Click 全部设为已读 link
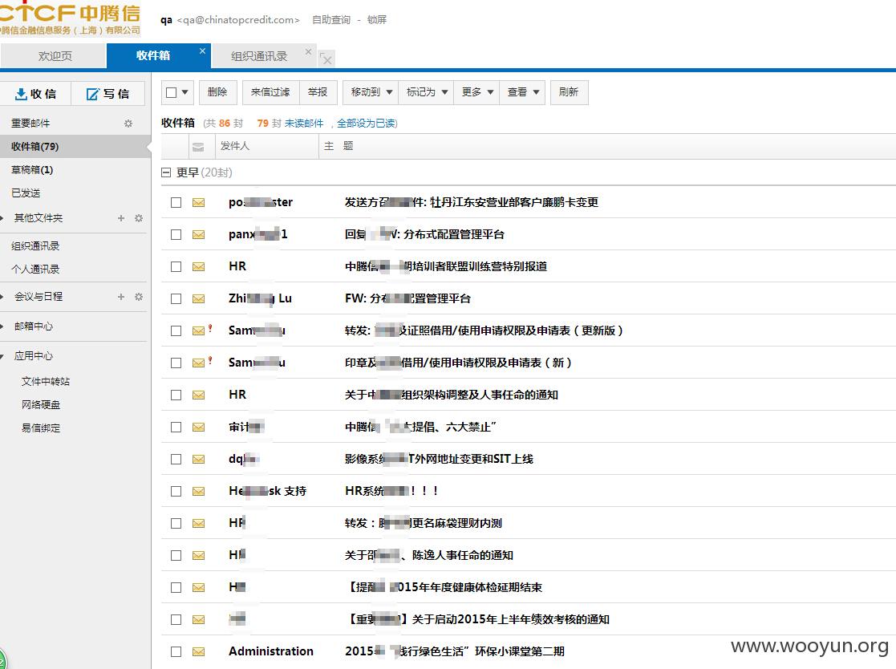The image size is (896, 669). [366, 124]
